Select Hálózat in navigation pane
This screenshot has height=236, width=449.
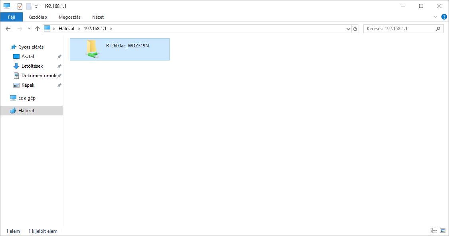[32, 110]
